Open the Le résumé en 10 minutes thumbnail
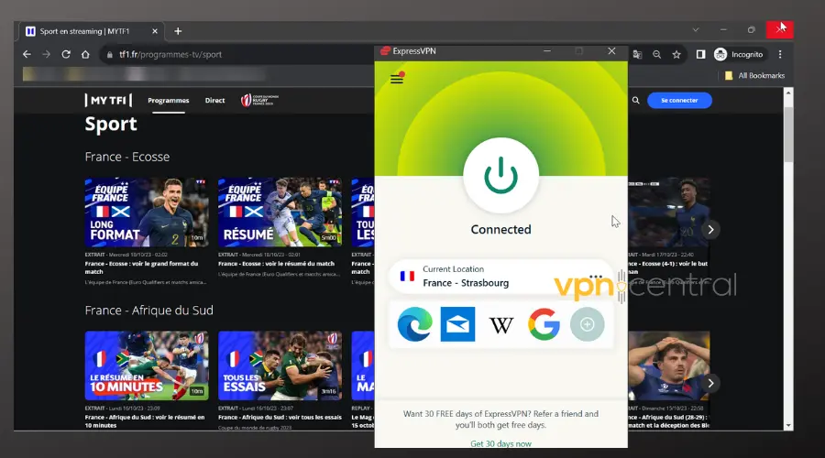 147,366
